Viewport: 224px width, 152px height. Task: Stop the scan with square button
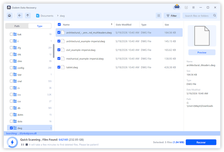[27, 144]
